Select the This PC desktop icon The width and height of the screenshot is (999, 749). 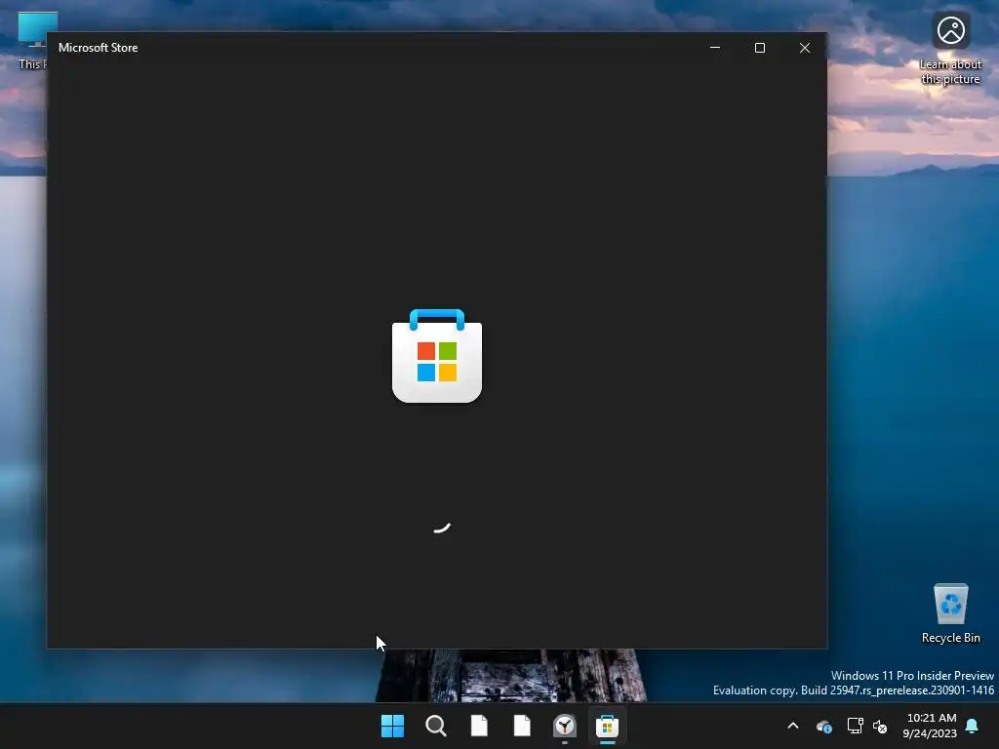32,40
